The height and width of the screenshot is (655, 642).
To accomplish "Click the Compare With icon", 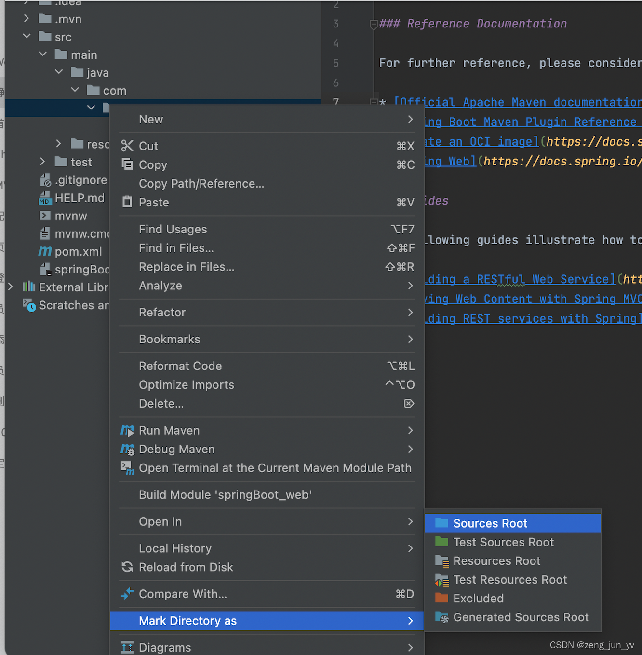I will click(x=127, y=594).
